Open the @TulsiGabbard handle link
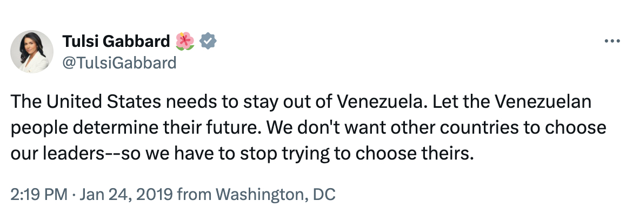This screenshot has width=639, height=221. 119,63
